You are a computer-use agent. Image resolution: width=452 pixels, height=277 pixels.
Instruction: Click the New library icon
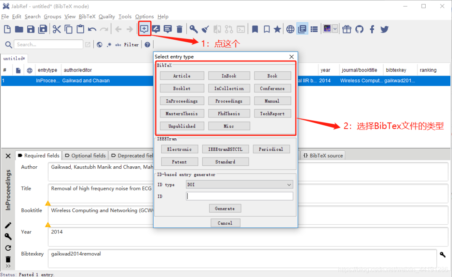click(7, 29)
